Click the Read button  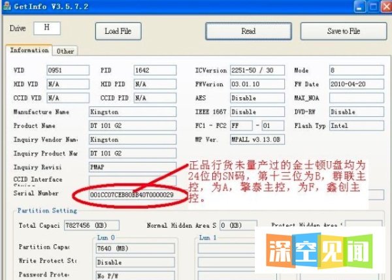[x=248, y=31]
